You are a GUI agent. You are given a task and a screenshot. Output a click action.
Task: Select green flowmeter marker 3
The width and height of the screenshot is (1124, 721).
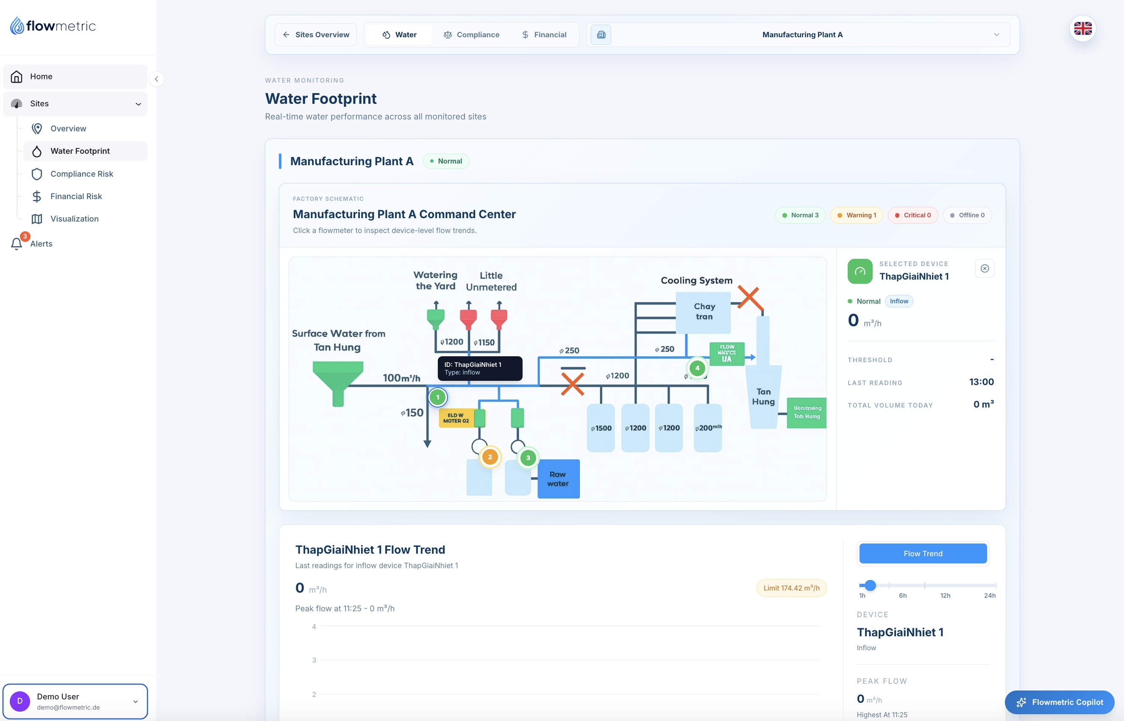(528, 458)
